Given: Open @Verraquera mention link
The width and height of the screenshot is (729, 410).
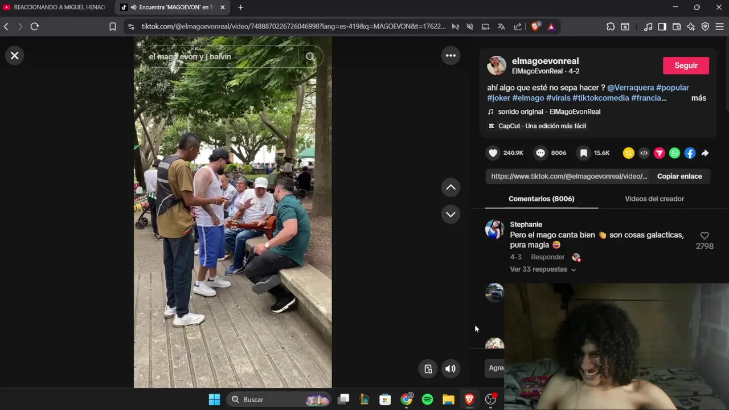Looking at the screenshot, I should tap(630, 88).
